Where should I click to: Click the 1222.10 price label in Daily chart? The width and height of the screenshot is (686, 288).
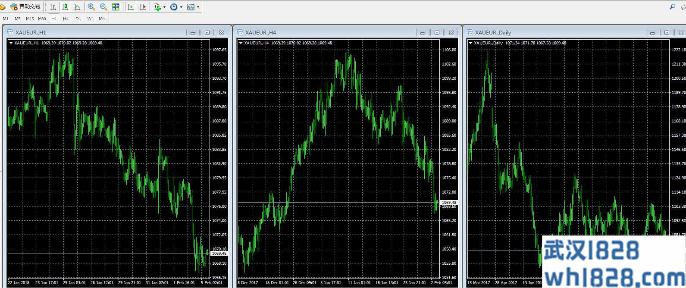[x=678, y=50]
